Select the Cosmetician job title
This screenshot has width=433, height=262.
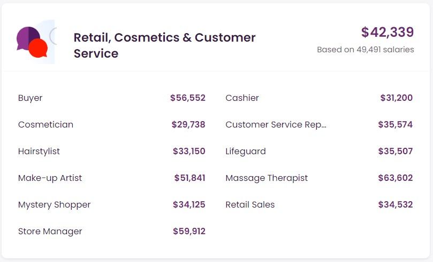pos(45,124)
